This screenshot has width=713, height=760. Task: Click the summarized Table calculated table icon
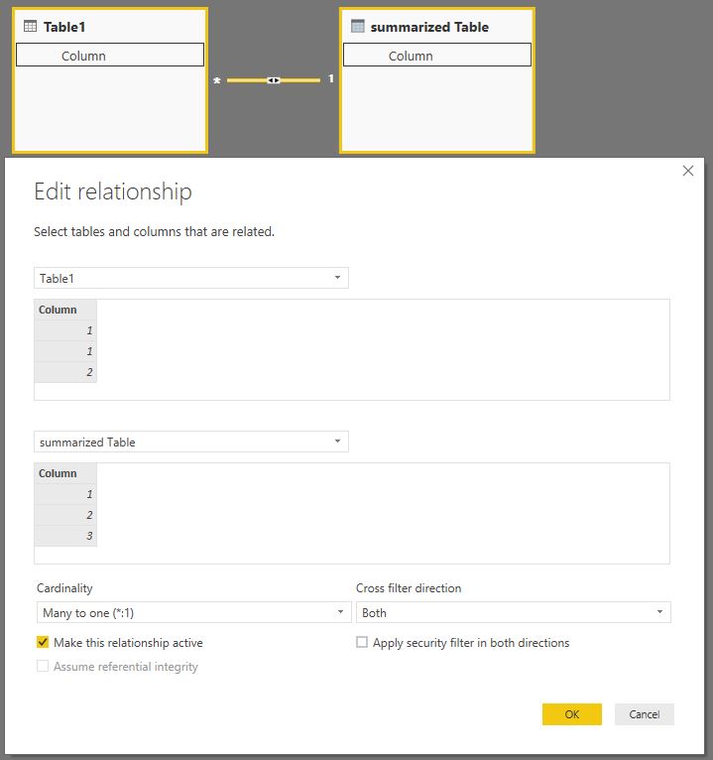357,26
